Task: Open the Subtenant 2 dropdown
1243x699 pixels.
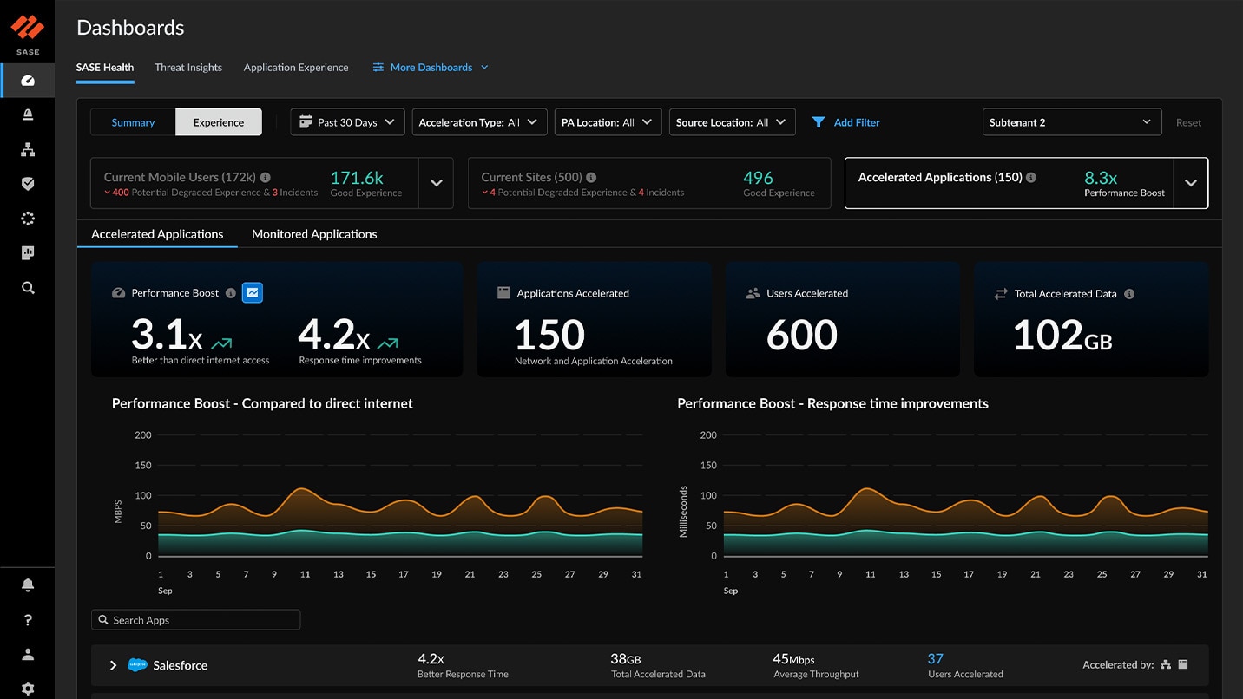Action: tap(1071, 122)
